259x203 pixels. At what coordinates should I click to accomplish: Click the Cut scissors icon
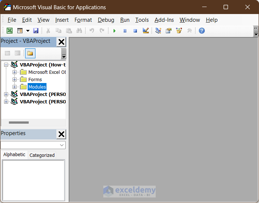(x=48, y=31)
